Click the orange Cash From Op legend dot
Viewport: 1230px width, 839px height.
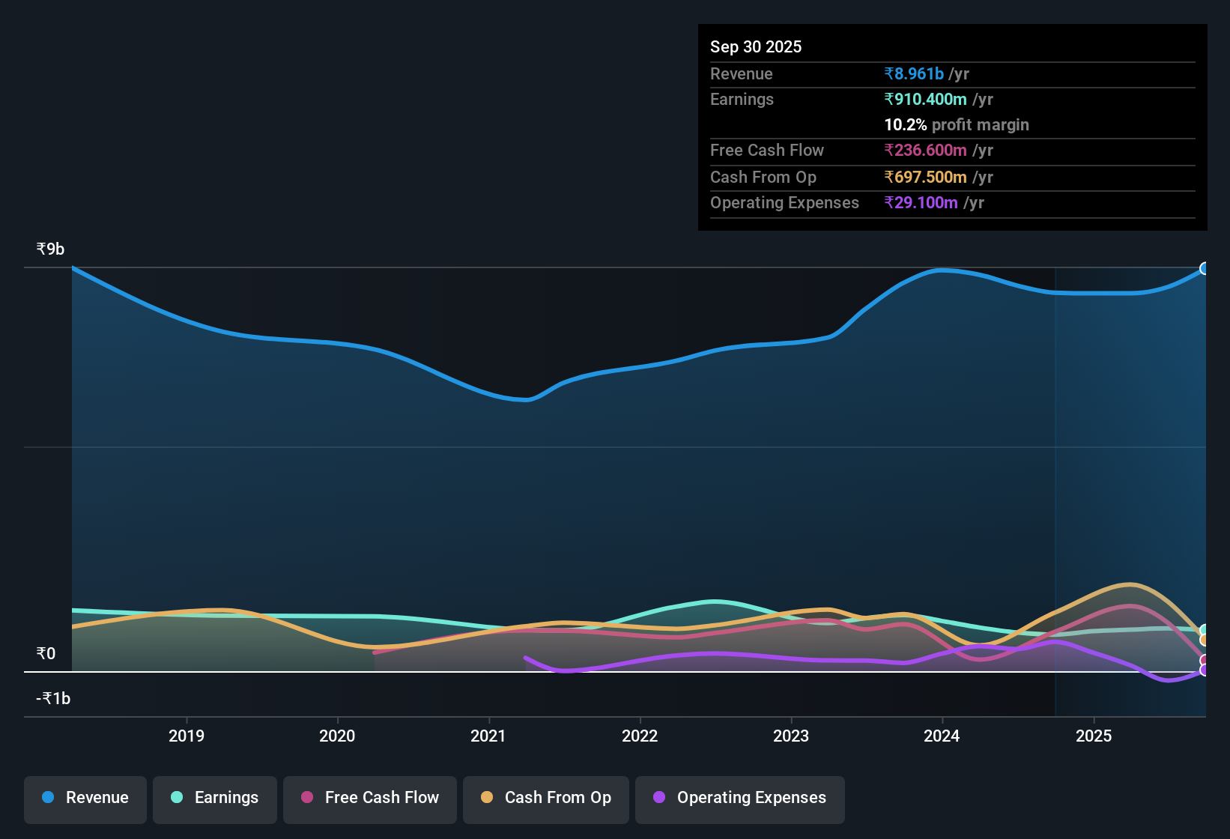pos(487,798)
